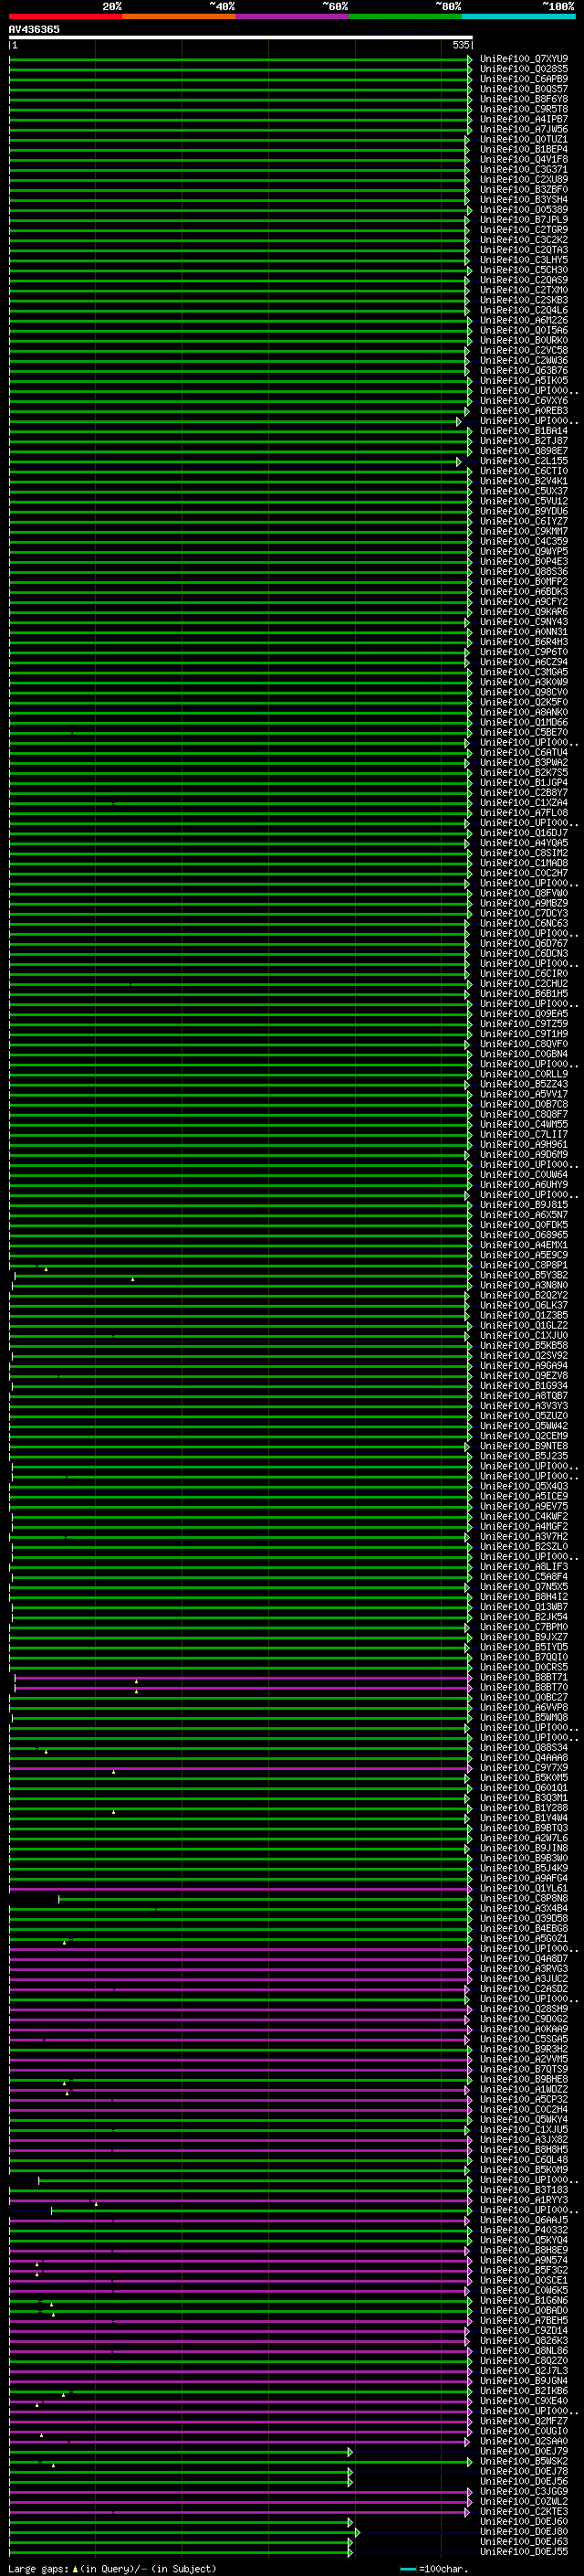This screenshot has height=2576, width=584.
Task: Click the green ~80% identity color segment
Action: point(405,16)
